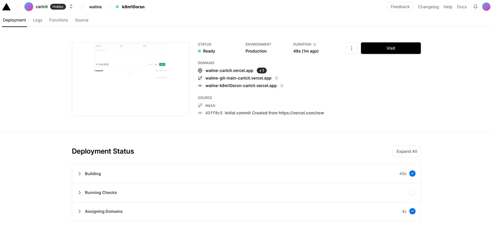The image size is (493, 233).
Task: Click the green status dot beside k8m10orsn
Action: (117, 7)
